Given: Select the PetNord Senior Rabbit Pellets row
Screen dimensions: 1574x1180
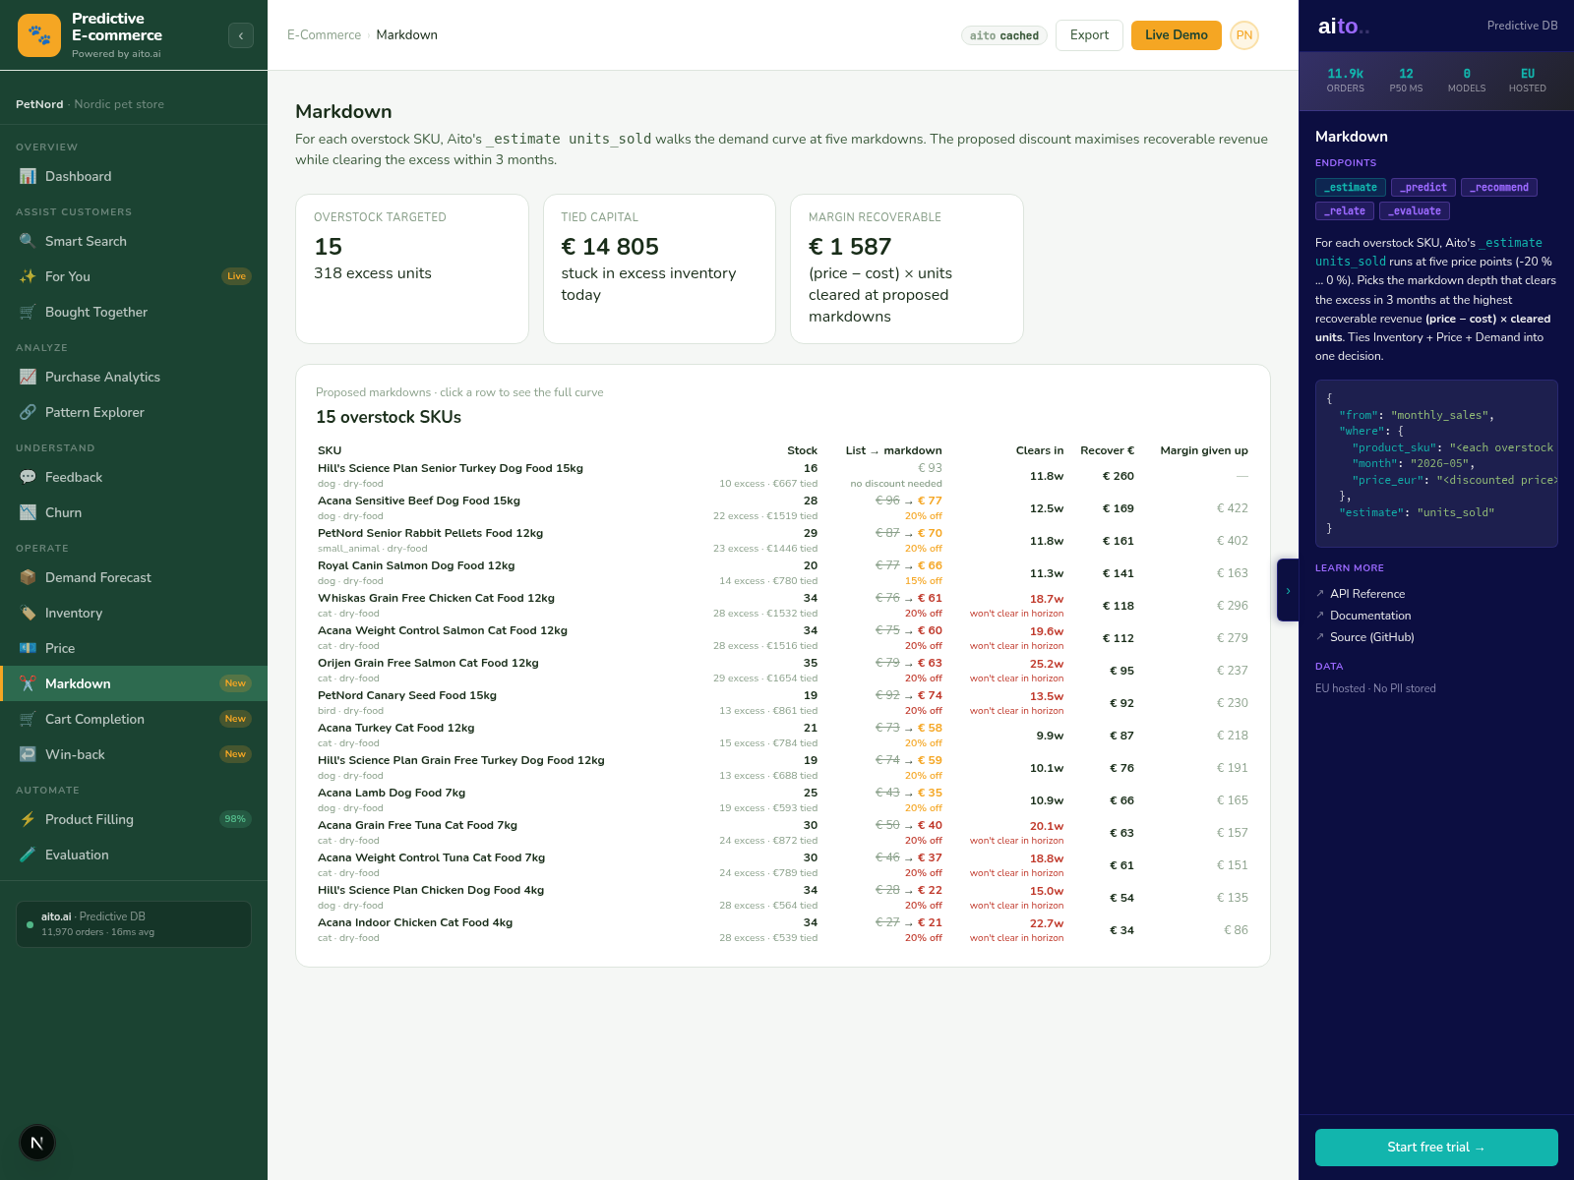Looking at the screenshot, I should click(x=783, y=541).
